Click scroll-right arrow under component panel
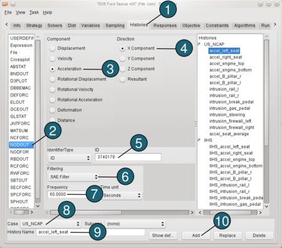The width and height of the screenshot is (282, 248). tap(192, 212)
